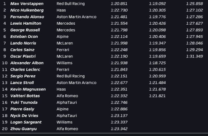Image resolution: width=208 pixels, height=136 pixels.
Task: Click Verstappen's 1:25.858 Q3 time
Action: click(194, 4)
